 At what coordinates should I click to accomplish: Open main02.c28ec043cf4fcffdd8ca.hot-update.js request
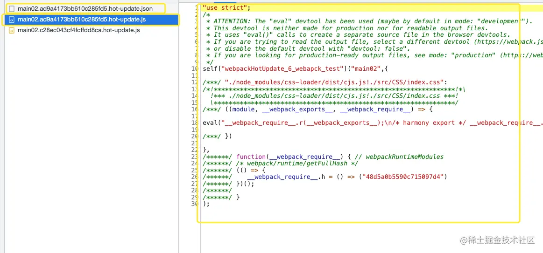pyautogui.click(x=78, y=30)
